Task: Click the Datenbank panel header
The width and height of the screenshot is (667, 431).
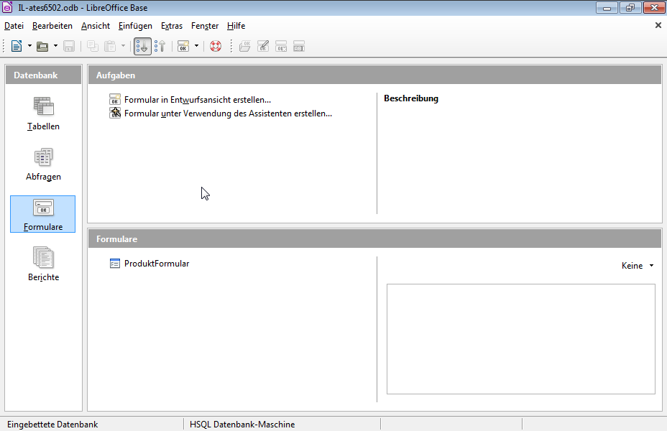Action: click(43, 75)
